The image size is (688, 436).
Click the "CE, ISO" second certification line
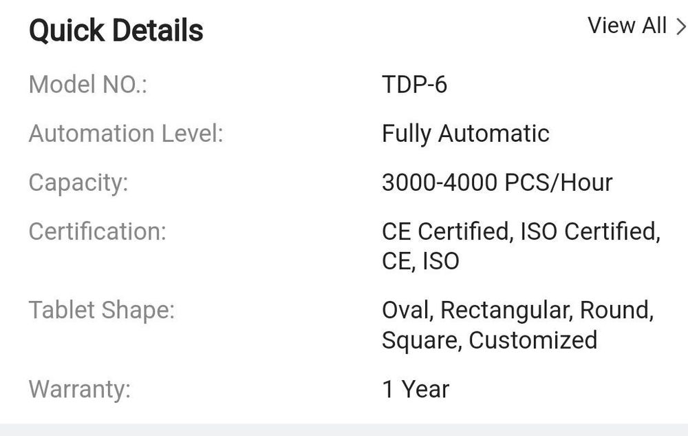click(x=420, y=261)
